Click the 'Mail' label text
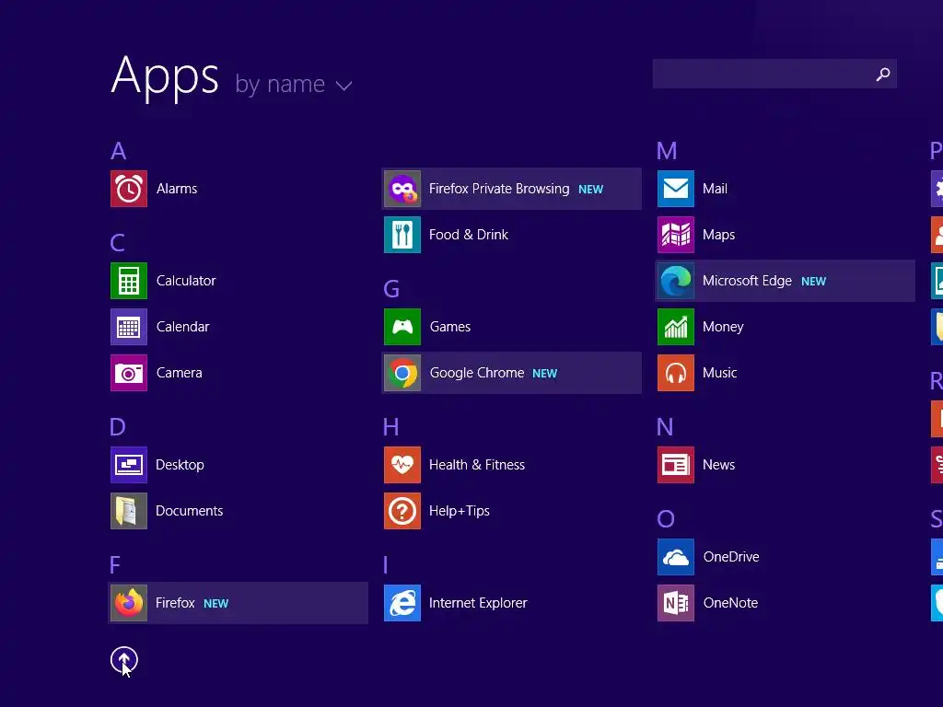The image size is (943, 707). [x=715, y=189]
